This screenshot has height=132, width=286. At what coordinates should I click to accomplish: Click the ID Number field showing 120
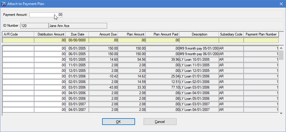point(34,26)
